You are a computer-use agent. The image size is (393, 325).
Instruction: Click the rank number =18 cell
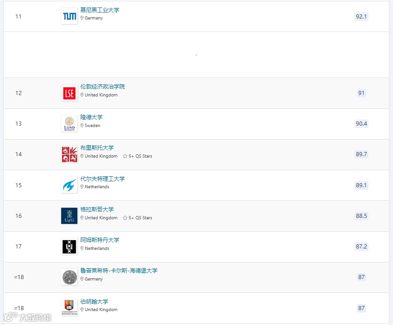[x=18, y=277]
